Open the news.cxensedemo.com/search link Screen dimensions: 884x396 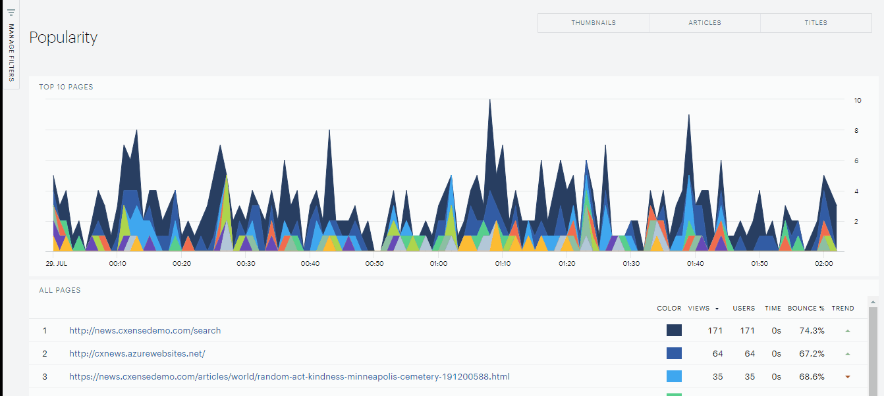(x=145, y=331)
